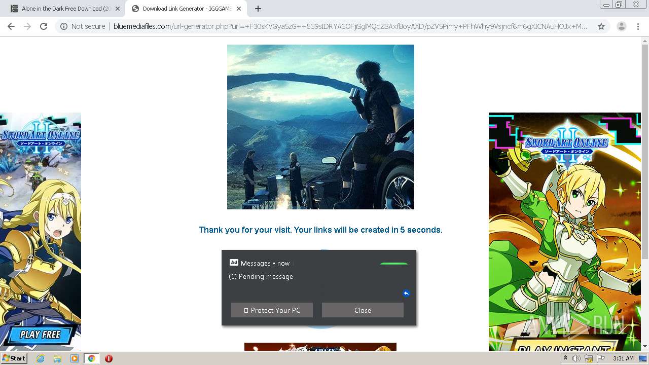This screenshot has height=365, width=649.
Task: Click the browser forward arrow
Action: point(27,26)
